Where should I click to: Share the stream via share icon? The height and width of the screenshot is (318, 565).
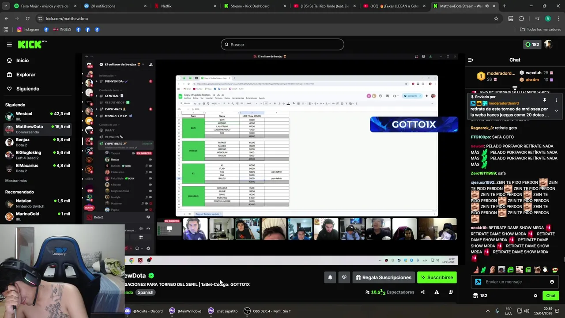click(x=422, y=292)
